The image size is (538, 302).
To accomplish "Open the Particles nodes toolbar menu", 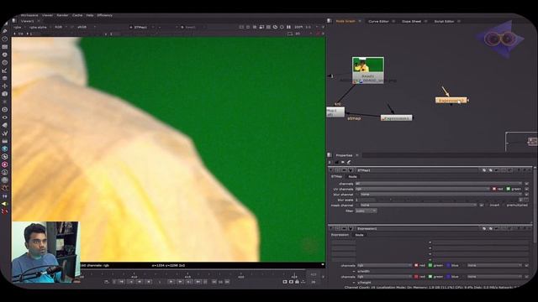I will pyautogui.click(x=5, y=102).
